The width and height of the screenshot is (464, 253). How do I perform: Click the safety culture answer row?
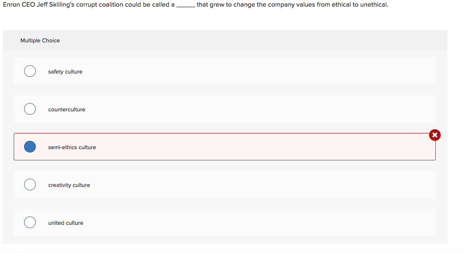click(225, 71)
